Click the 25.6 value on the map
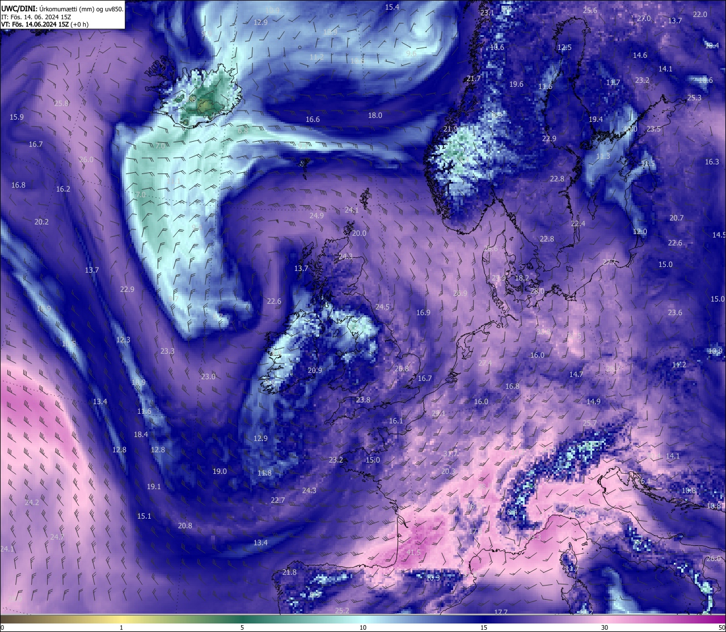The height and width of the screenshot is (632, 726). [x=590, y=10]
